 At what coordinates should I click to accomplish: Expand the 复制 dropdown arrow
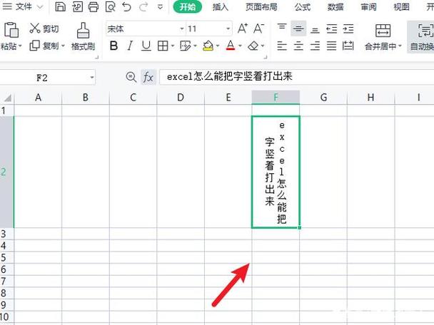click(x=63, y=46)
